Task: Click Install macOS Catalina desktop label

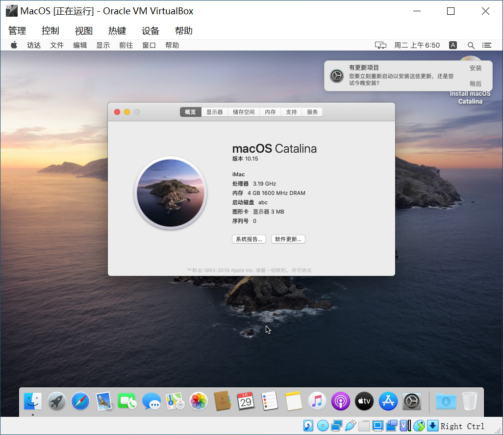Action: 470,97
